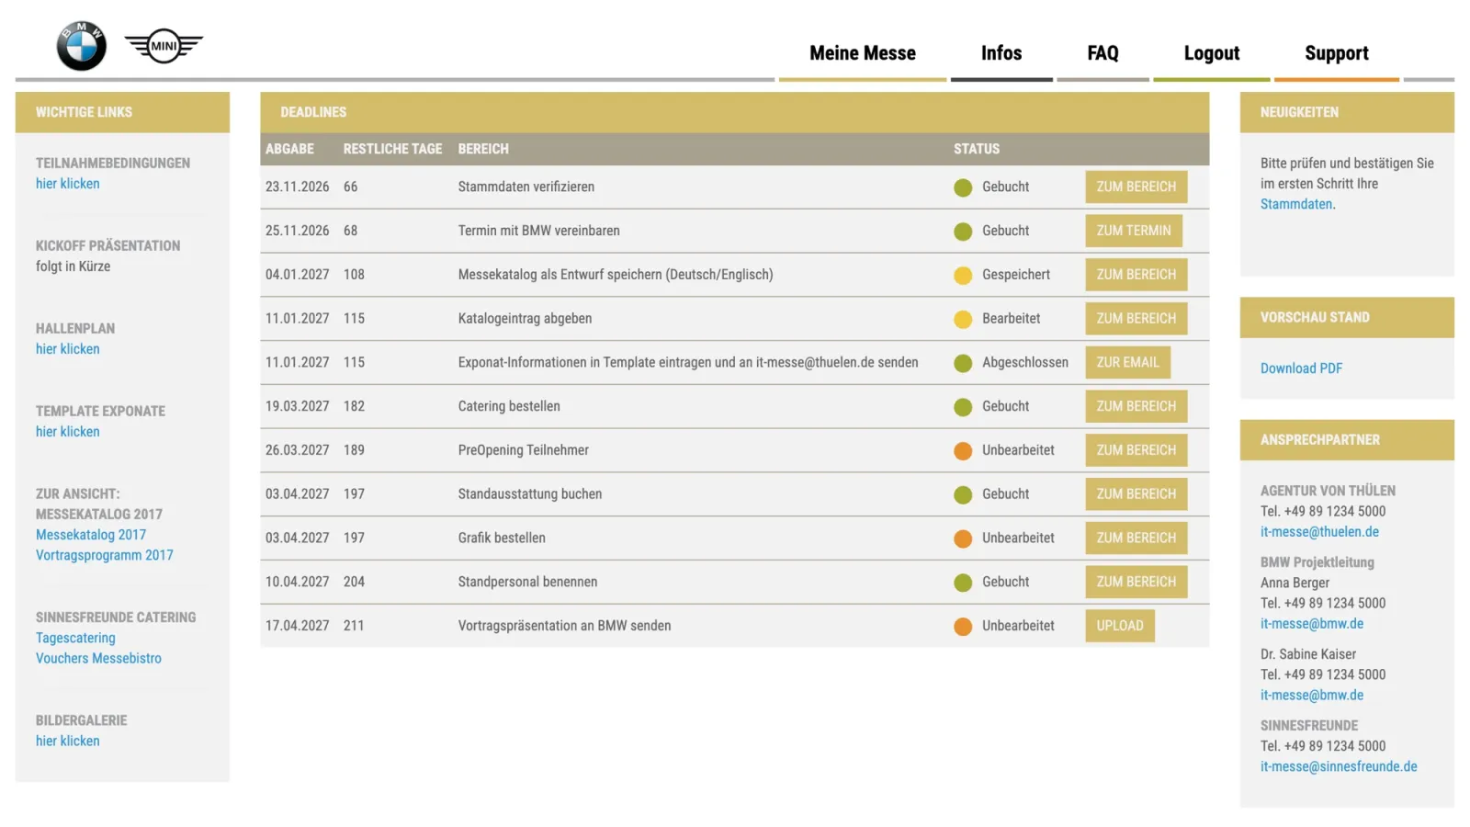Screen dimensions: 1470x827
Task: Click the 17.04.2027 date cell
Action: tap(297, 626)
